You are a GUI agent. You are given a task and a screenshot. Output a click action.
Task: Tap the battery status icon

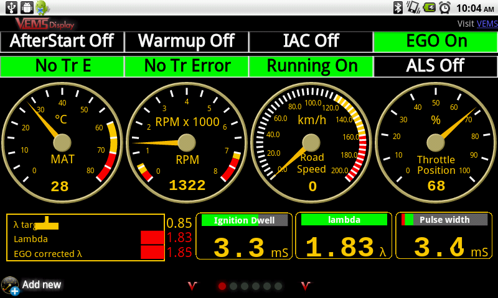pyautogui.click(x=429, y=7)
